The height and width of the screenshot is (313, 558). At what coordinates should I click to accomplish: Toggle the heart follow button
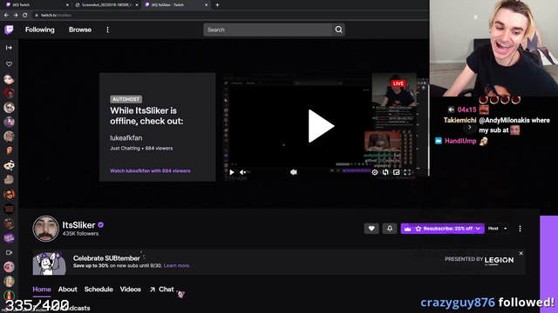pyautogui.click(x=371, y=229)
